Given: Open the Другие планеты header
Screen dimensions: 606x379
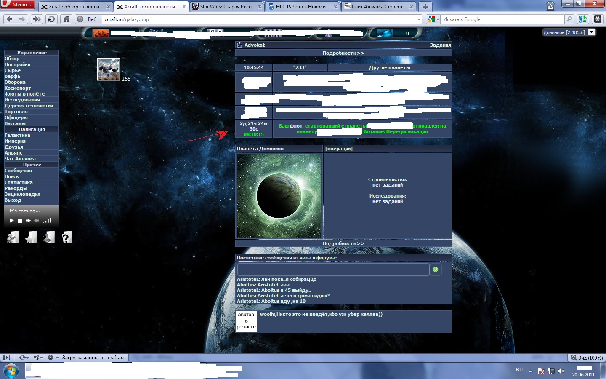Looking at the screenshot, I should [x=389, y=67].
